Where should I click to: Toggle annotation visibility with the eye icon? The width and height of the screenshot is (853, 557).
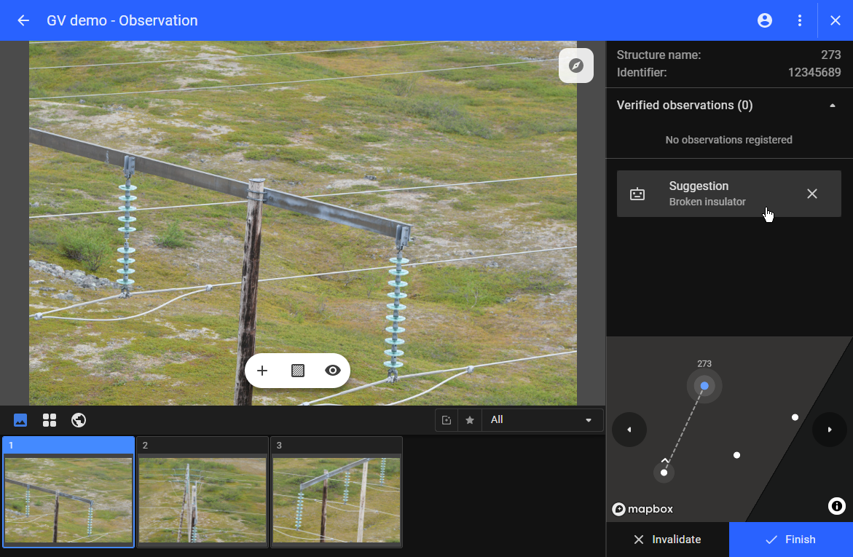click(333, 371)
